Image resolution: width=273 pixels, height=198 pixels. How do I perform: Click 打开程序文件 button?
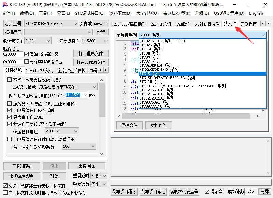91,54
